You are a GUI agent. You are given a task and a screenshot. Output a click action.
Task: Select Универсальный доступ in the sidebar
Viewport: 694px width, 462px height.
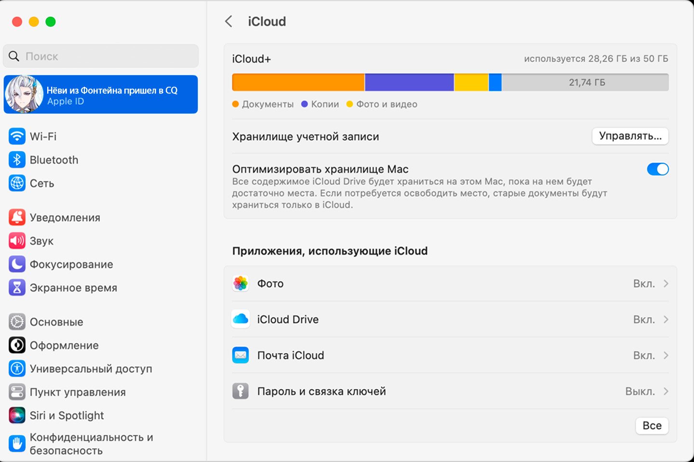click(x=91, y=369)
